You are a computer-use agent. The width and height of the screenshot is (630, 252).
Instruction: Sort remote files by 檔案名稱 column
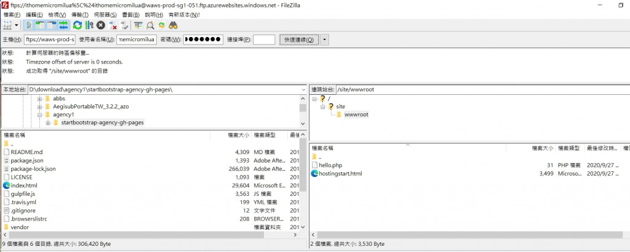point(408,148)
